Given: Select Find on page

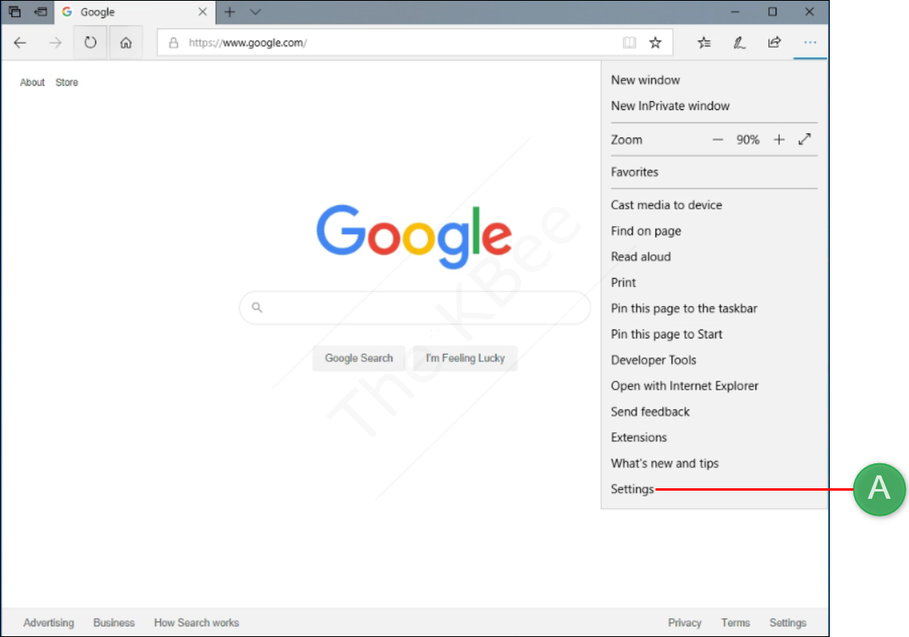Looking at the screenshot, I should [646, 231].
